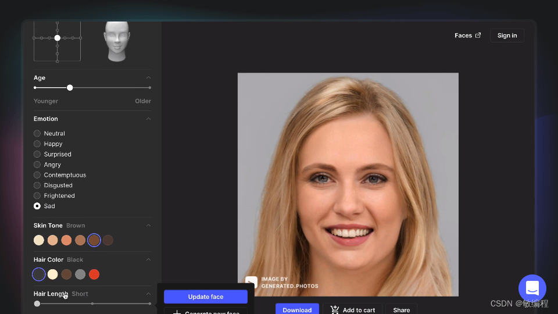Choose the brown hair color swatch

pos(66,274)
